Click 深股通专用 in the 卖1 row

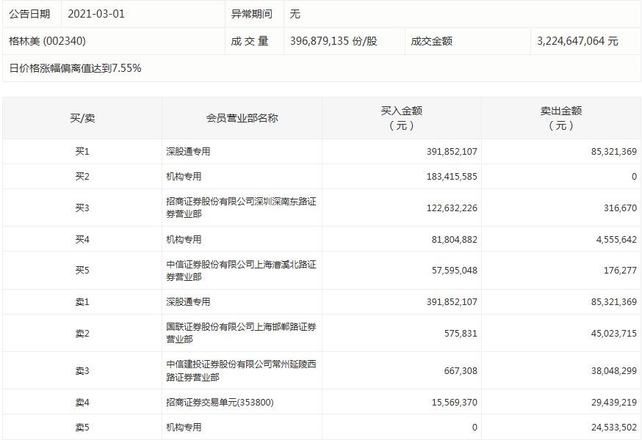coord(188,302)
